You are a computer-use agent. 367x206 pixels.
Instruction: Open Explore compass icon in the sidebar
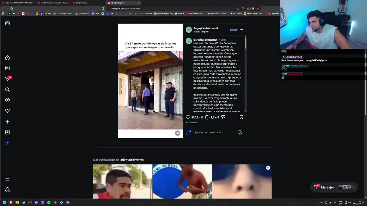pyautogui.click(x=7, y=100)
